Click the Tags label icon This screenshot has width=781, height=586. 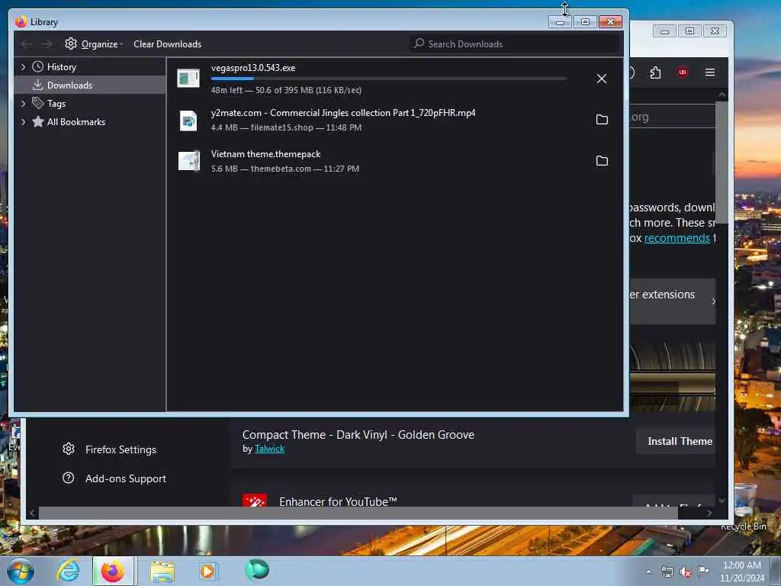coord(38,103)
